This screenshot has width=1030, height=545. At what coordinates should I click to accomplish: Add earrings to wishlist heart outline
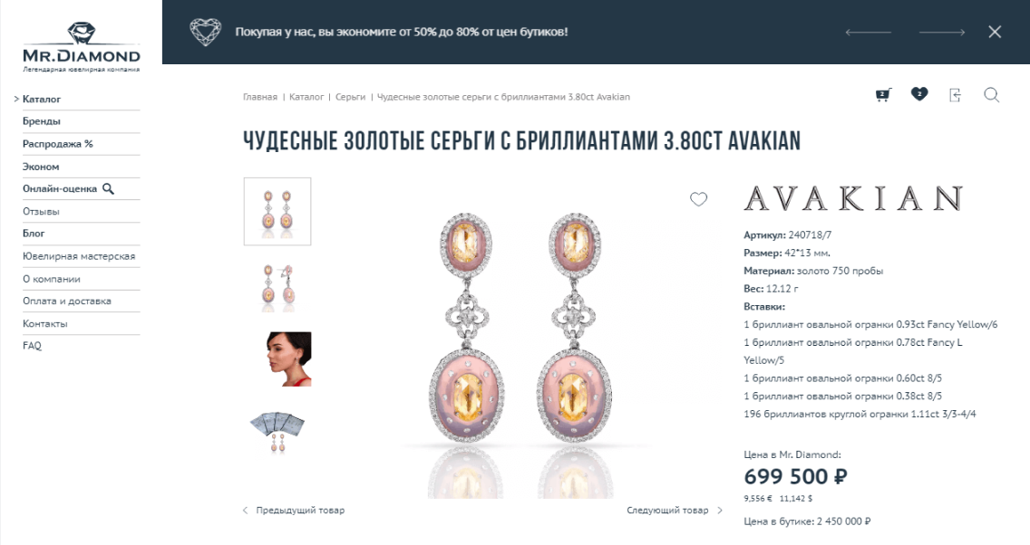698,199
